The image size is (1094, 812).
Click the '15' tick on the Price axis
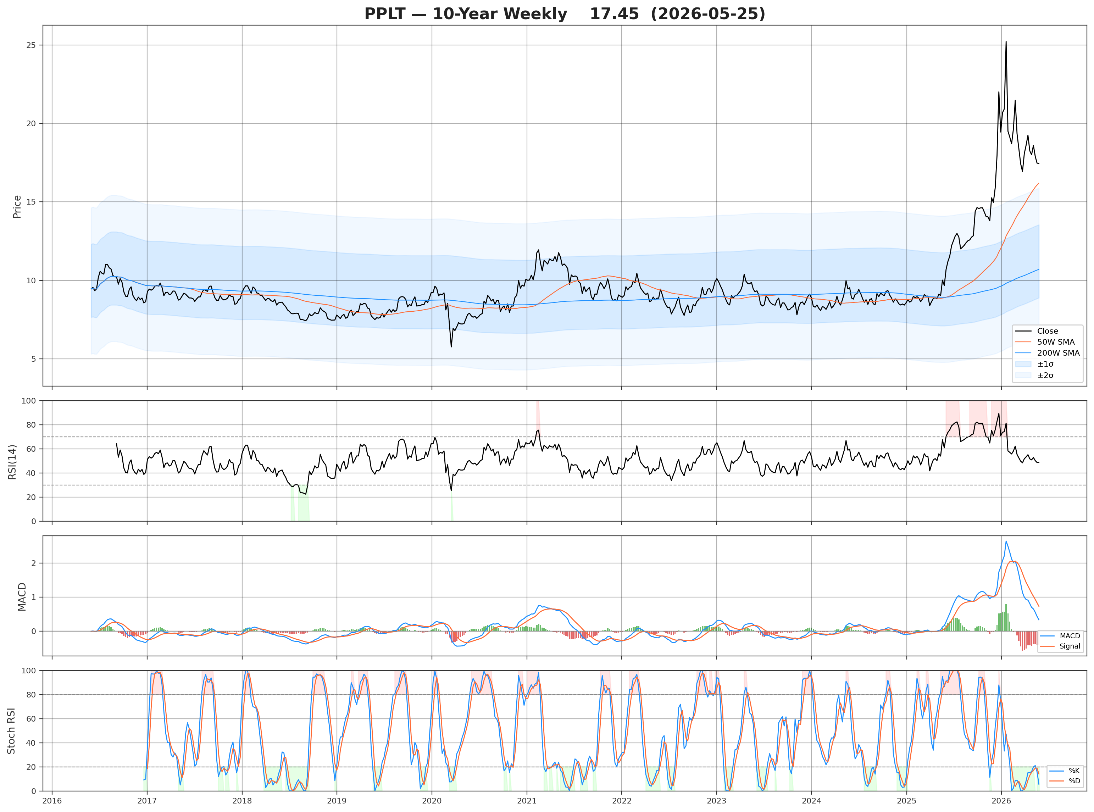click(x=31, y=202)
